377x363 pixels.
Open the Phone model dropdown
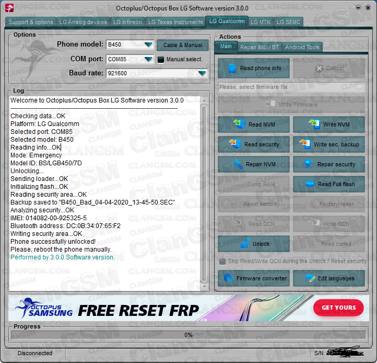148,44
